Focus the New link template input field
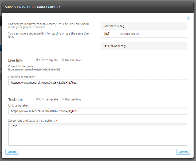 tap(97, 83)
